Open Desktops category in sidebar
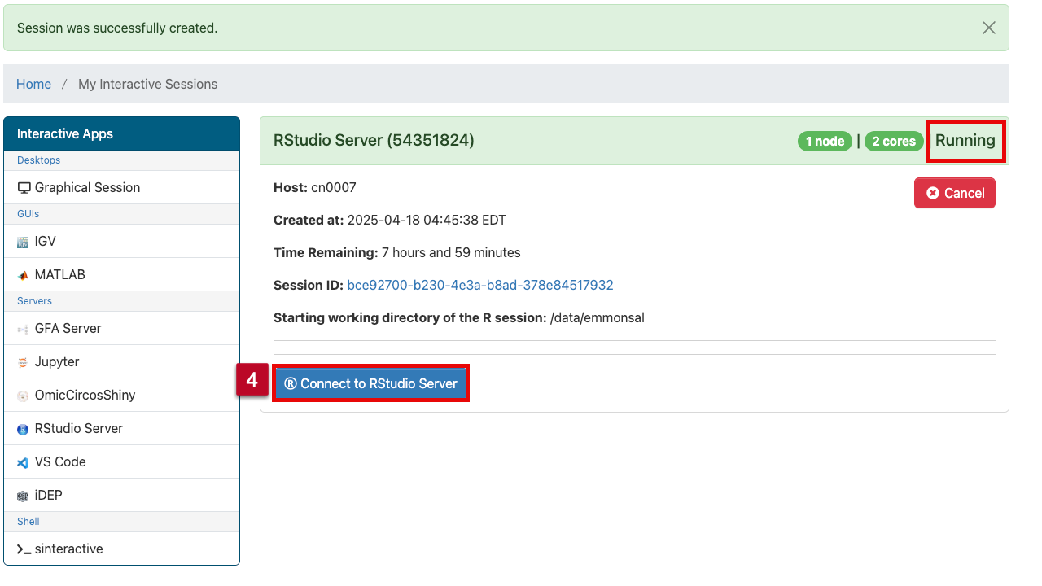This screenshot has width=1042, height=586. [x=38, y=160]
